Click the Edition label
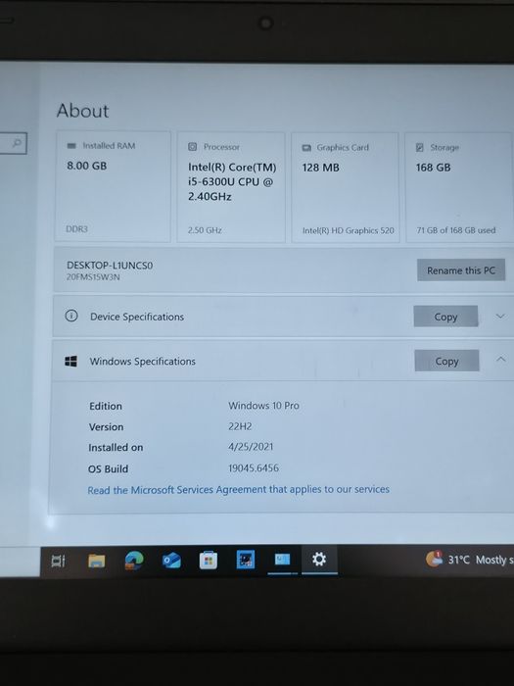514x686 pixels. [106, 406]
